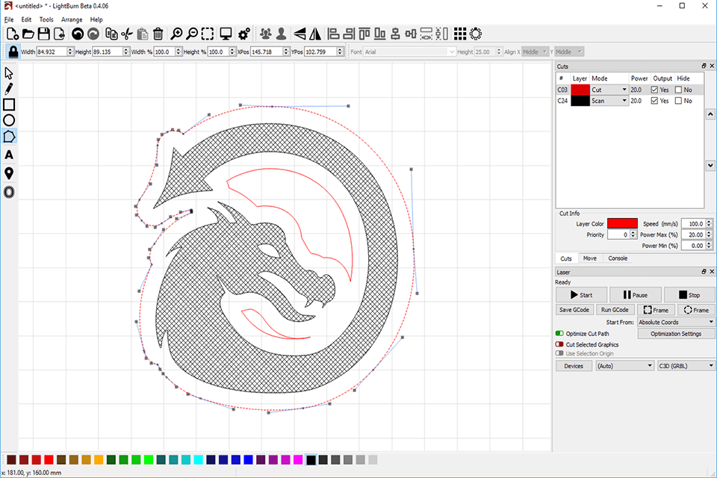The image size is (717, 478).
Task: Click the Frame Selection viewport icon
Action: click(x=208, y=34)
